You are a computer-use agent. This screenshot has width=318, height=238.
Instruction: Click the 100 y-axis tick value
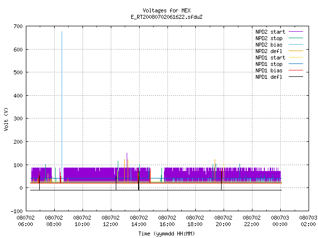click(18, 165)
